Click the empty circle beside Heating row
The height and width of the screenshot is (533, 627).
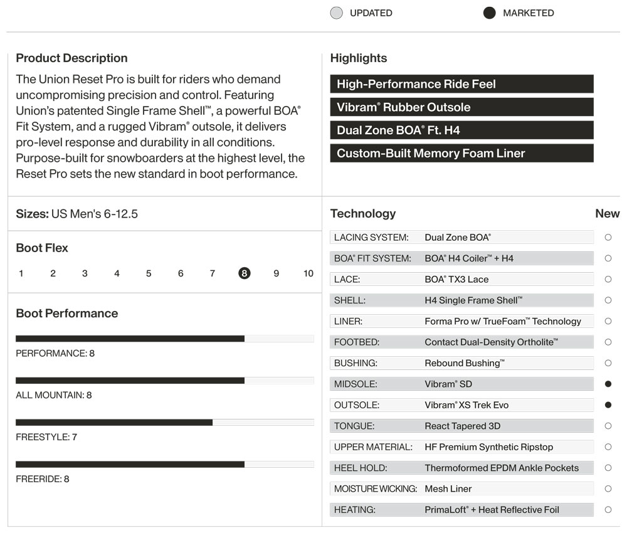pyautogui.click(x=608, y=510)
